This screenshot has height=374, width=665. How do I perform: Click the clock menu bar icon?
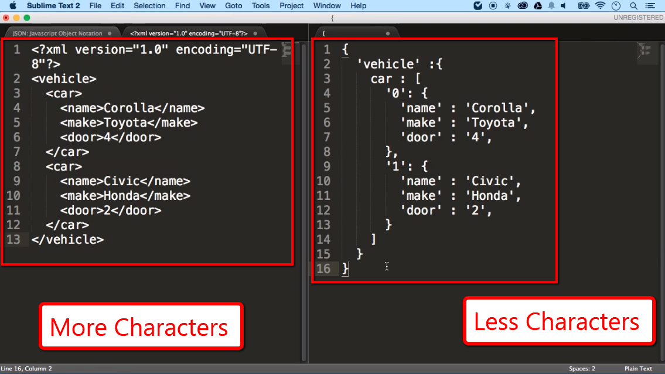pyautogui.click(x=616, y=5)
